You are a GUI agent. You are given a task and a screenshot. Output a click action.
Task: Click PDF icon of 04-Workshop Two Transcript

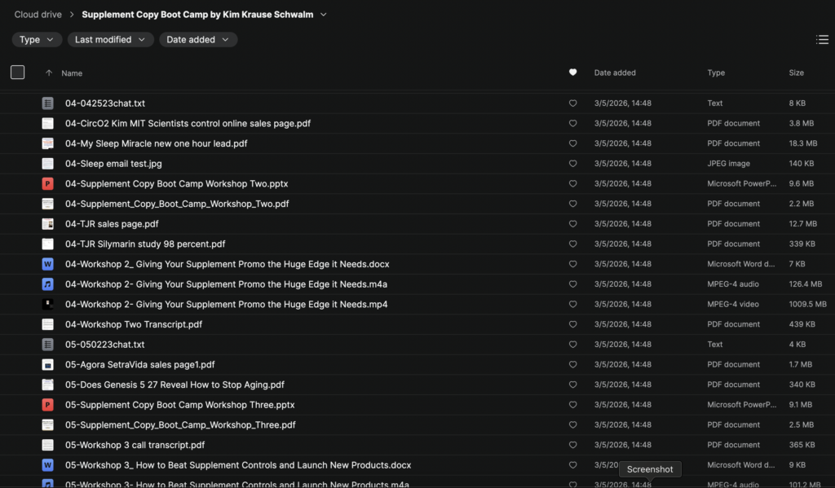47,324
